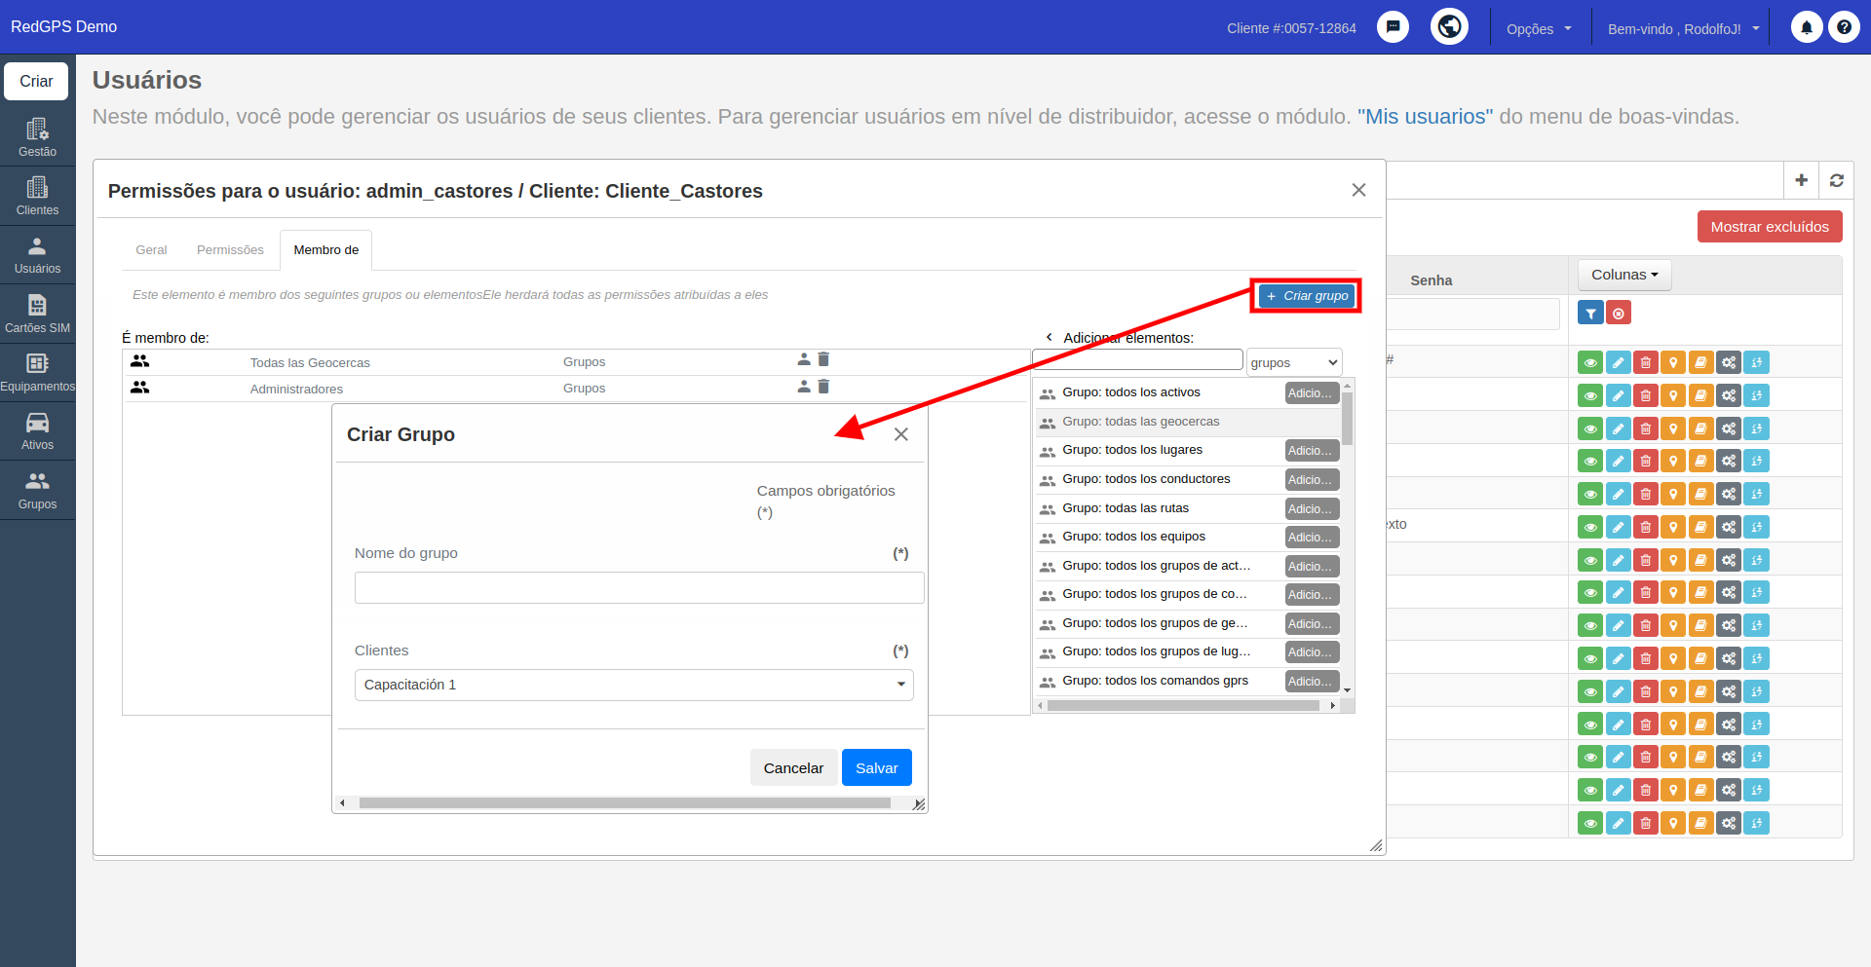Open the Cartões SIM sidebar module

37,314
